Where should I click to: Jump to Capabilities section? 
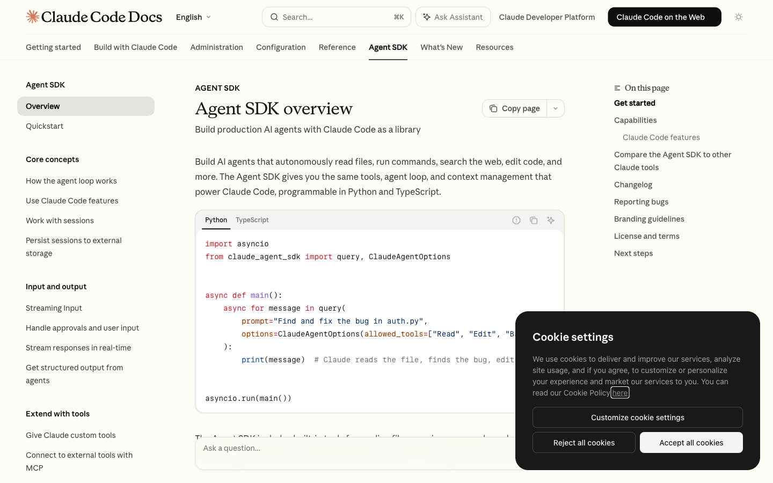coord(635,120)
